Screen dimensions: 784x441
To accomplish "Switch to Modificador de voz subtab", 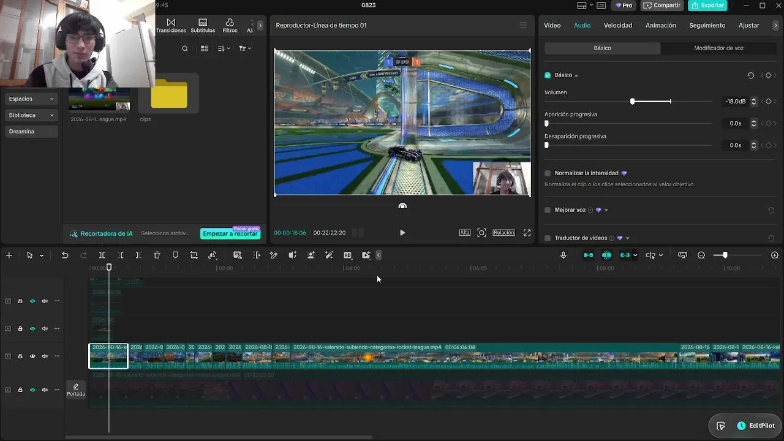I will [719, 48].
